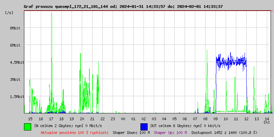Click the red 'Aktualne povoleno 100 % rychlosti' text

coord(75,133)
